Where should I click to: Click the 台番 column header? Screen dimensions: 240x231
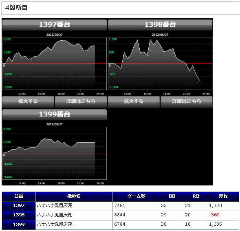(19, 196)
